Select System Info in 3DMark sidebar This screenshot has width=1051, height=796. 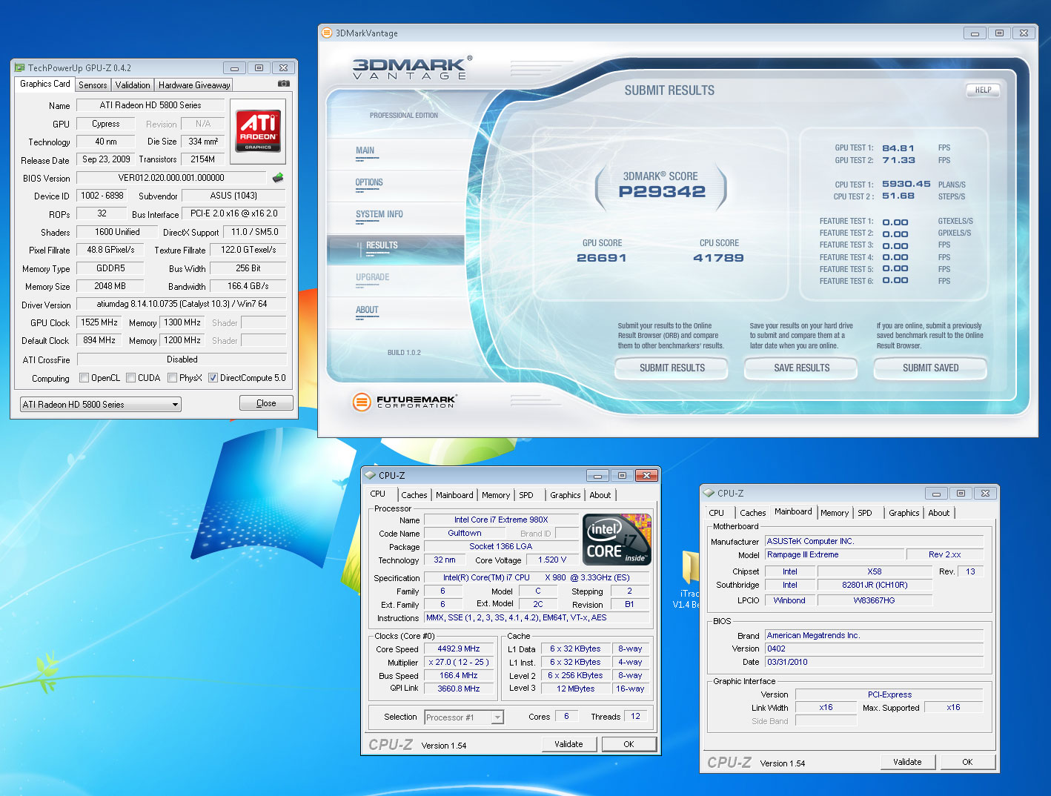(x=379, y=215)
